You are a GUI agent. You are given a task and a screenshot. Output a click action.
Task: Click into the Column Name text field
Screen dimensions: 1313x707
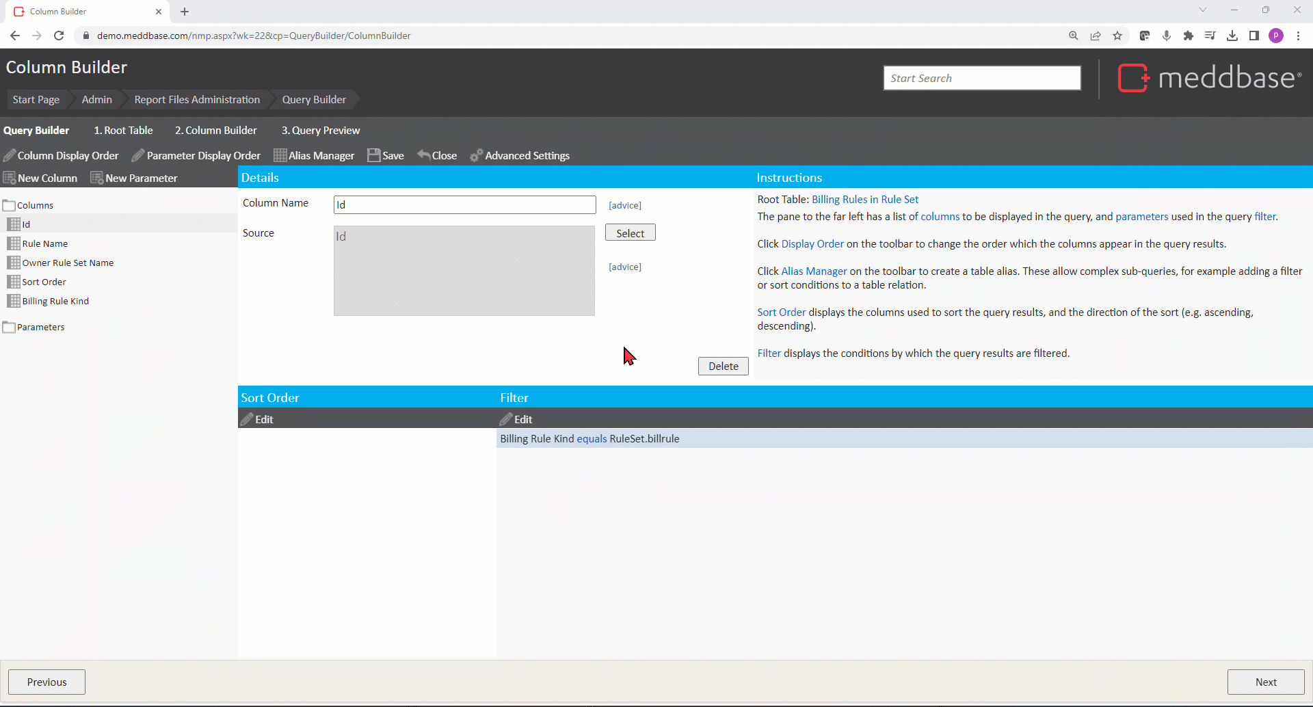click(464, 204)
